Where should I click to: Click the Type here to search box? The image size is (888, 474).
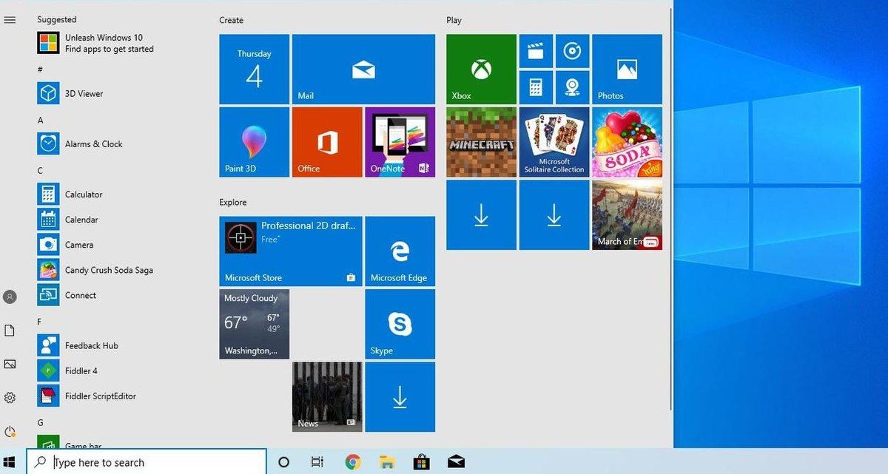click(155, 462)
